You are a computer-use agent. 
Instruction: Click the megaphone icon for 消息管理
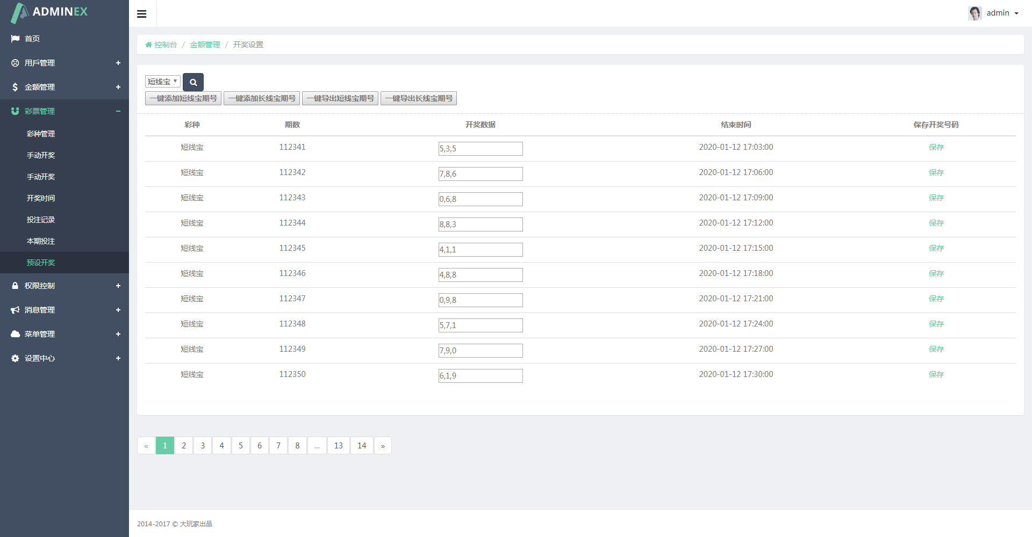point(15,310)
